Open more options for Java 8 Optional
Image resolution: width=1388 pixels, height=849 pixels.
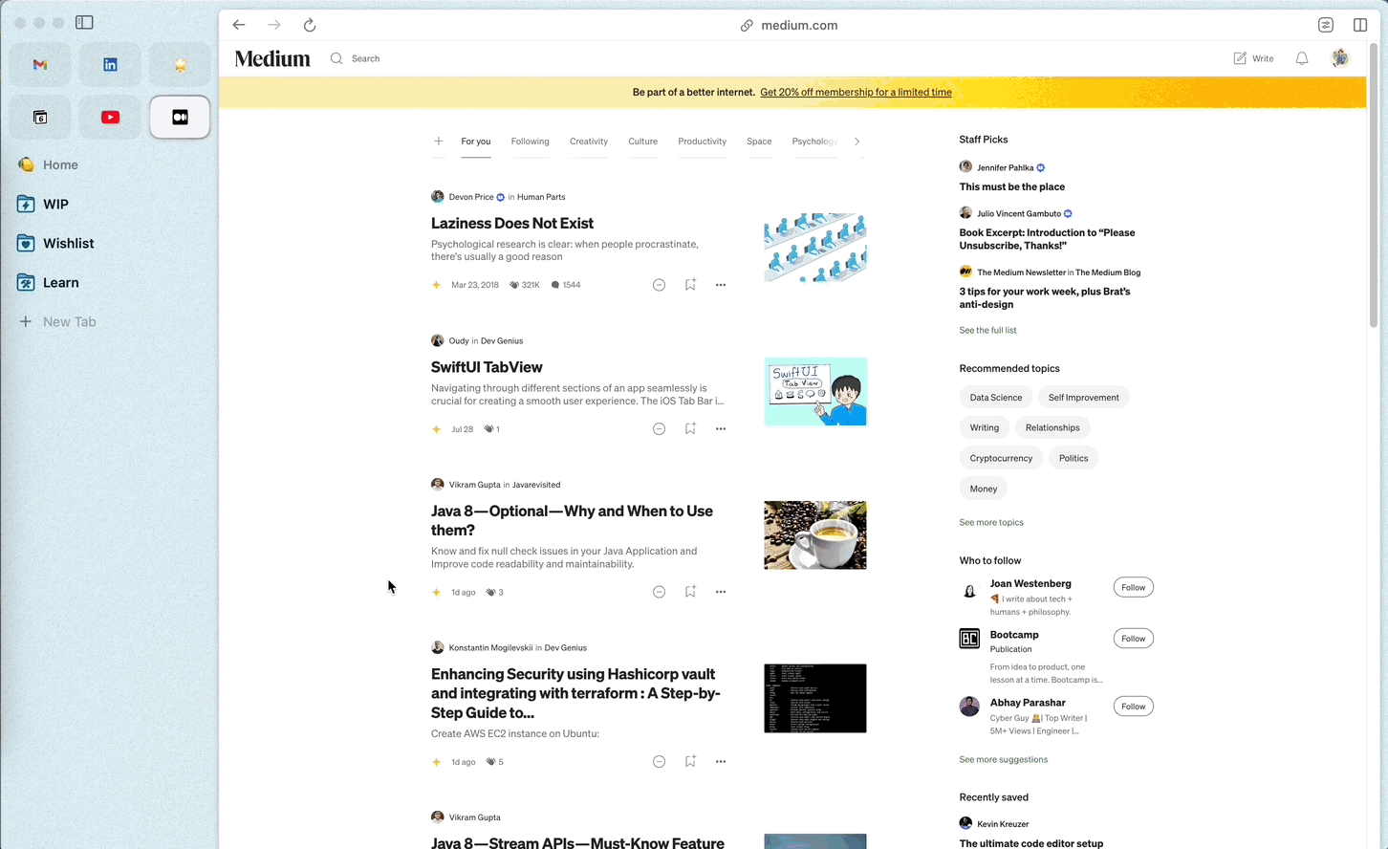(721, 592)
